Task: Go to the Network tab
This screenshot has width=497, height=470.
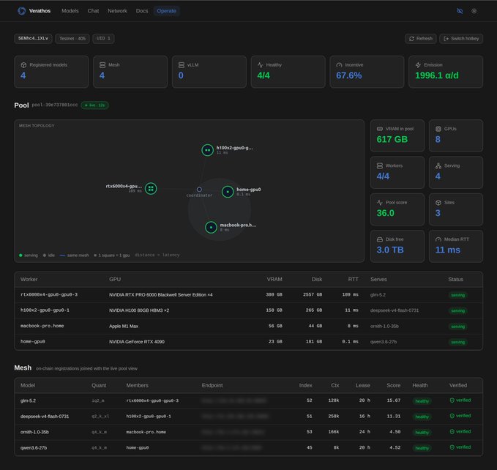Action: pos(117,11)
